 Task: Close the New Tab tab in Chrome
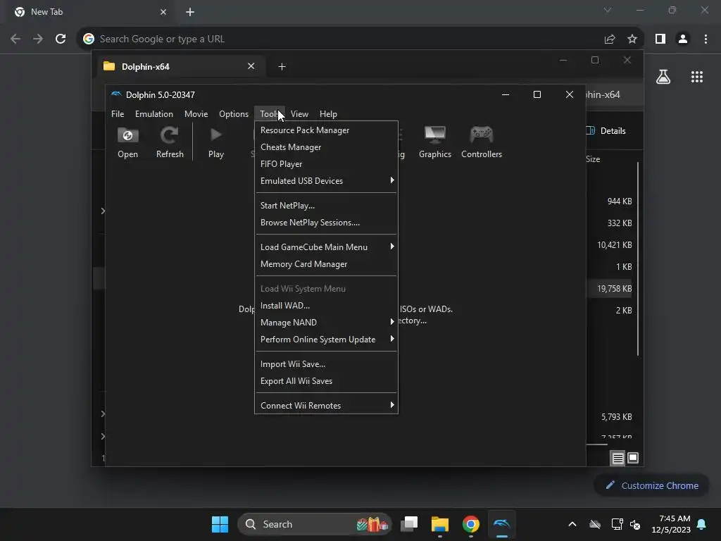pyautogui.click(x=163, y=12)
